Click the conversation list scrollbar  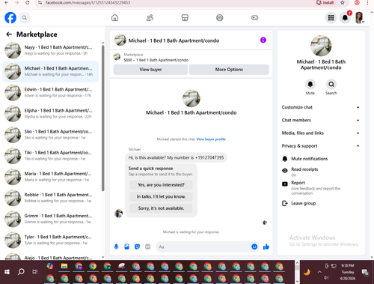click(x=102, y=118)
